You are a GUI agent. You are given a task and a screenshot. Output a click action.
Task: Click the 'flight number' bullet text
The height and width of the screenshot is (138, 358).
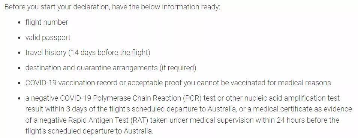46,22
